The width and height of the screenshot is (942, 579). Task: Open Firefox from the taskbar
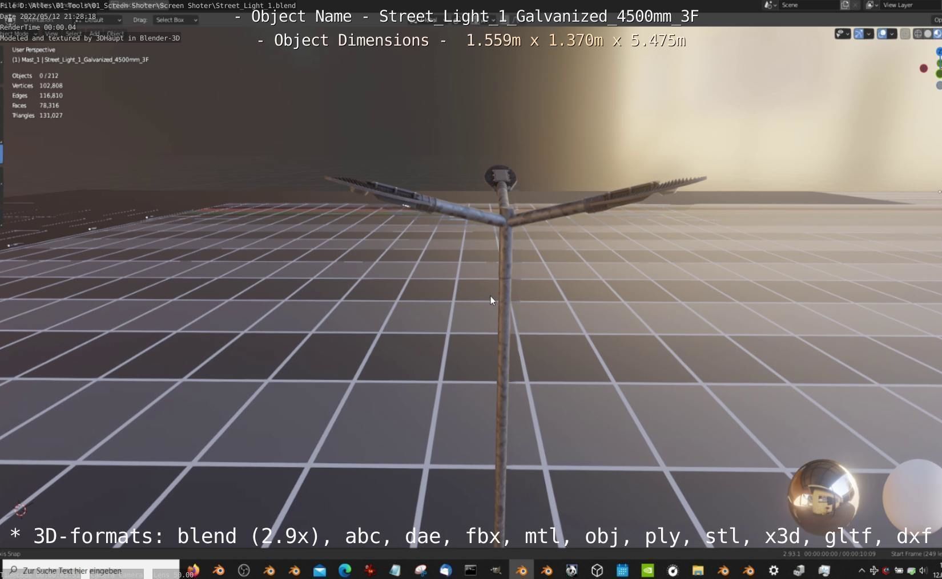pos(193,570)
